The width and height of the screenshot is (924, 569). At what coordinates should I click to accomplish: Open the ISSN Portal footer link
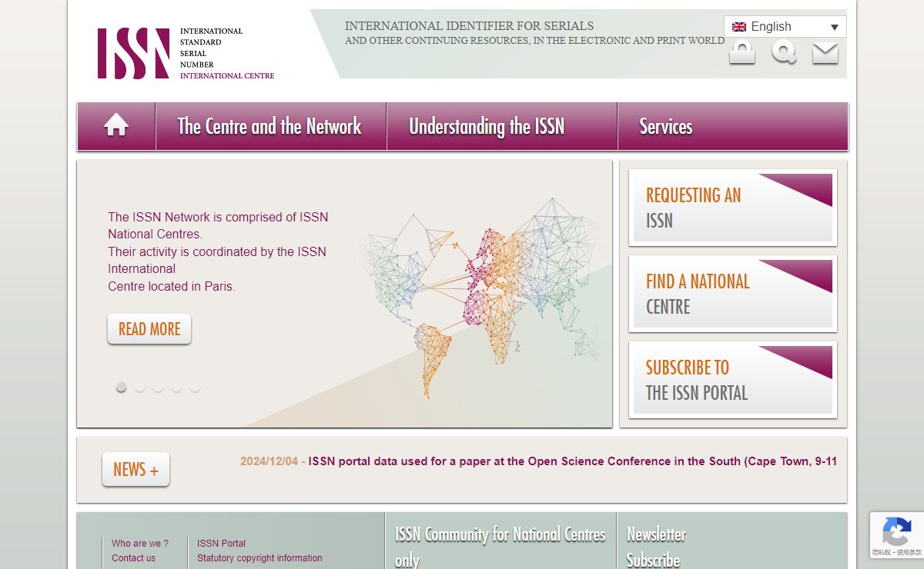[221, 544]
